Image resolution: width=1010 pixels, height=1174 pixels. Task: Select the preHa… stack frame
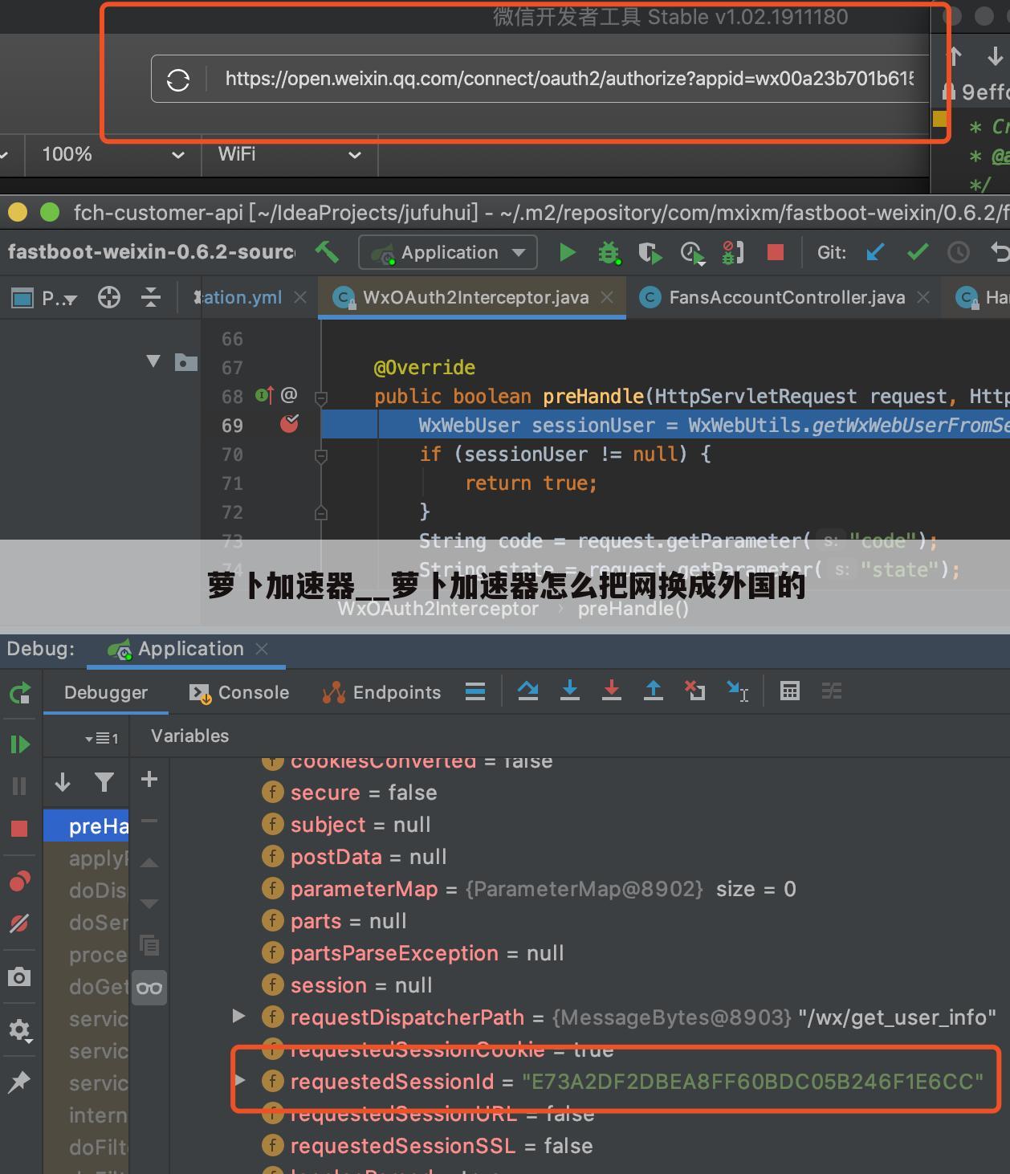[x=87, y=826]
